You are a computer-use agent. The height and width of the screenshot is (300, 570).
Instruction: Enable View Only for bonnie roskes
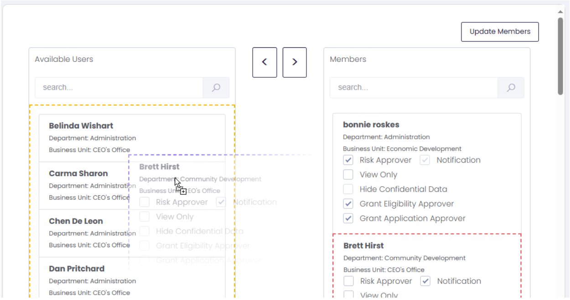tap(348, 175)
